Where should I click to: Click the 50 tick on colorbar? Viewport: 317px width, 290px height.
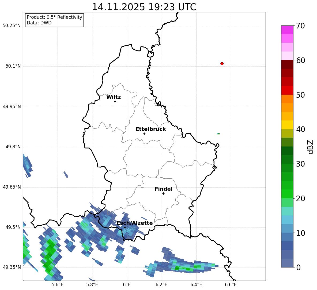(x=300, y=95)
